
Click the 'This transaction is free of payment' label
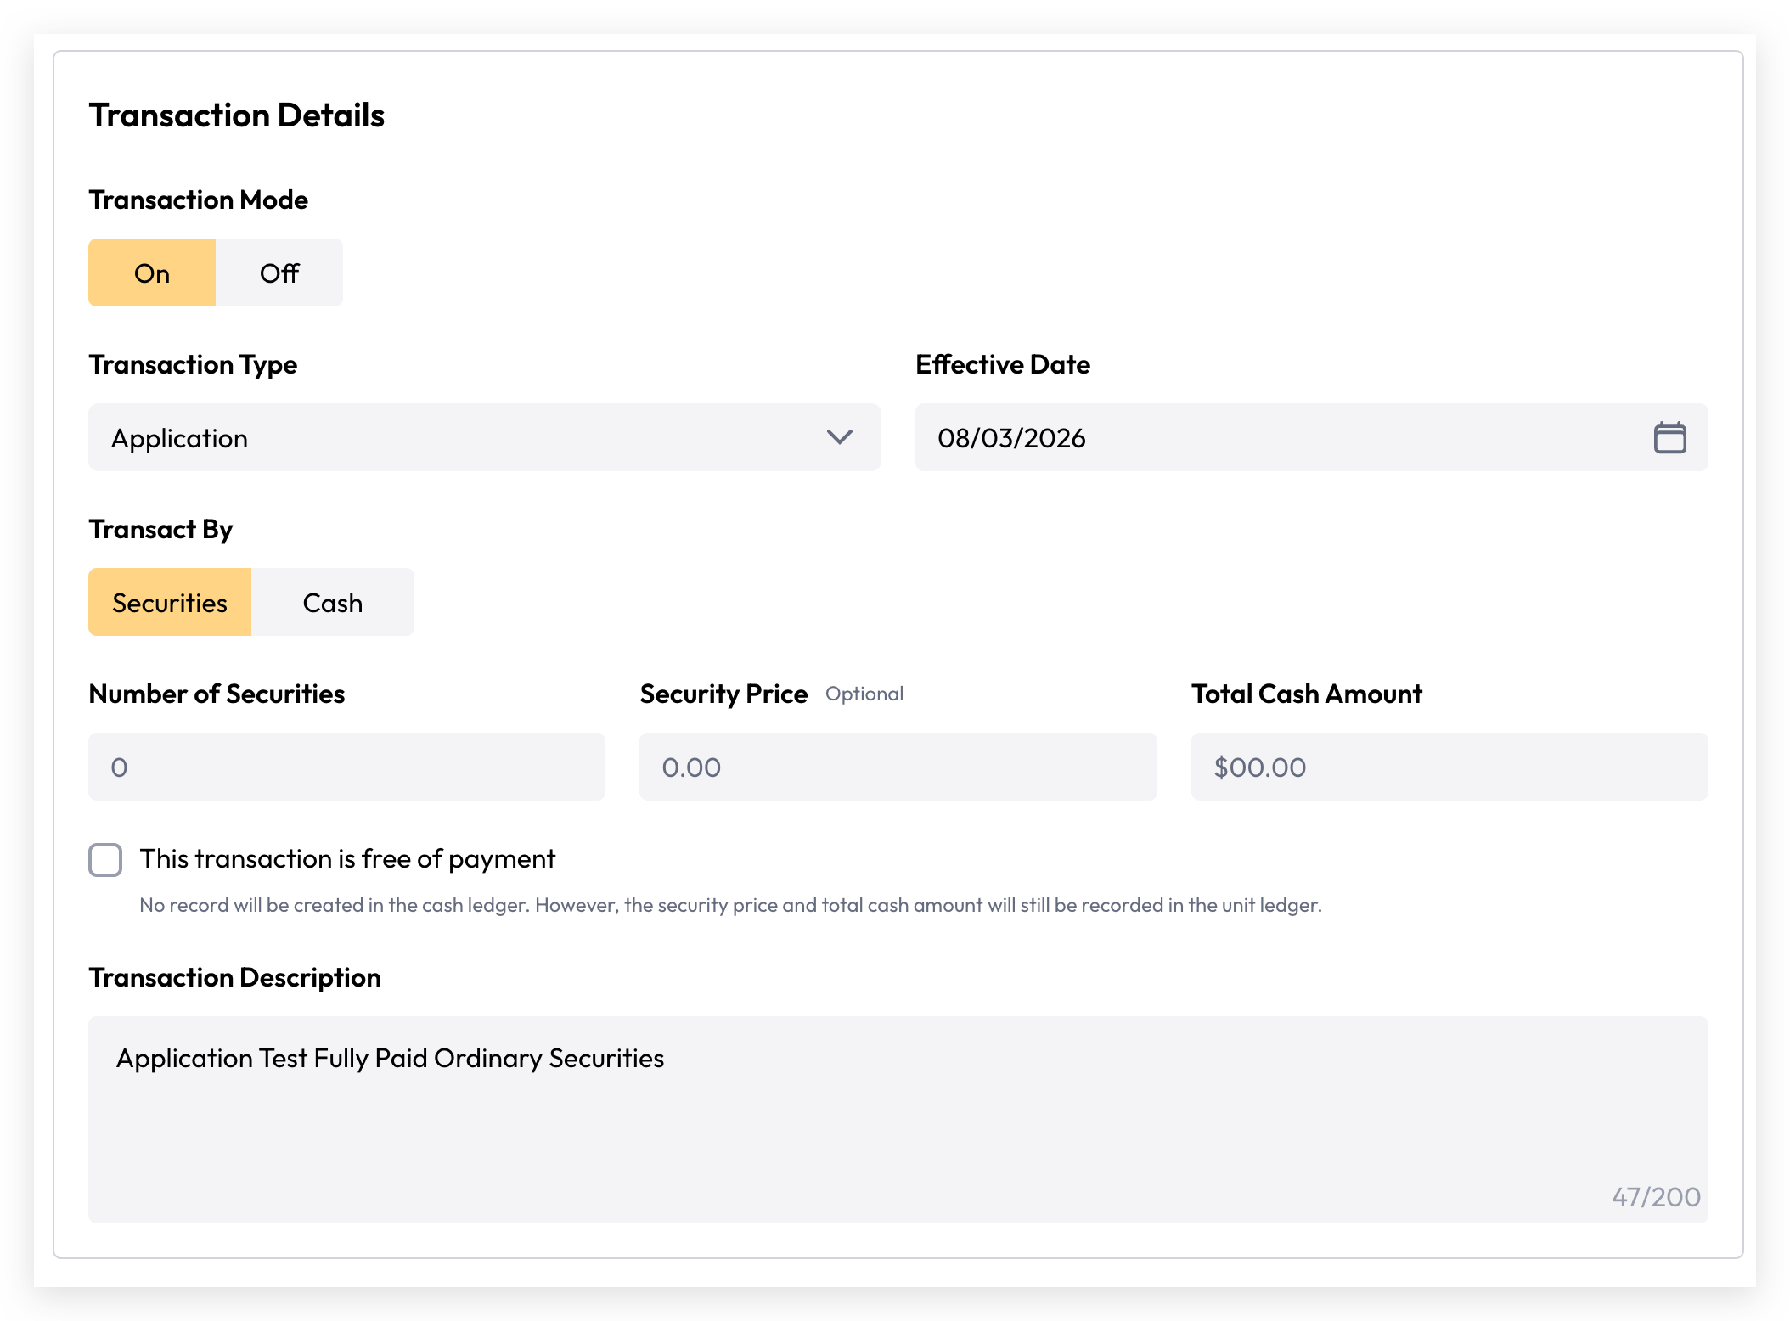click(347, 859)
